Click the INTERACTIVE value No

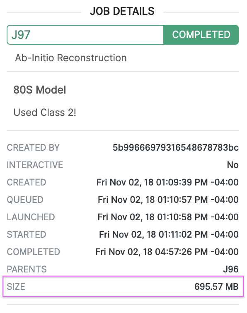click(x=233, y=165)
